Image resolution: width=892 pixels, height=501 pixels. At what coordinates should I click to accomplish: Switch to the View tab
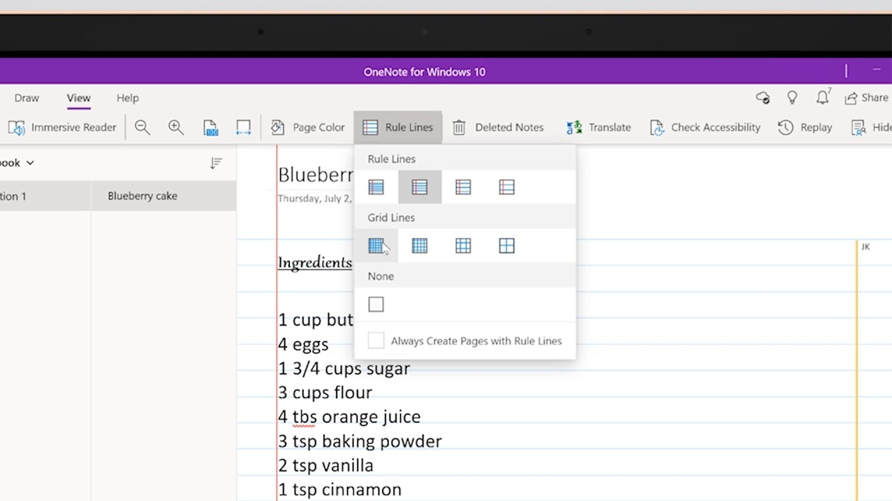click(x=79, y=98)
